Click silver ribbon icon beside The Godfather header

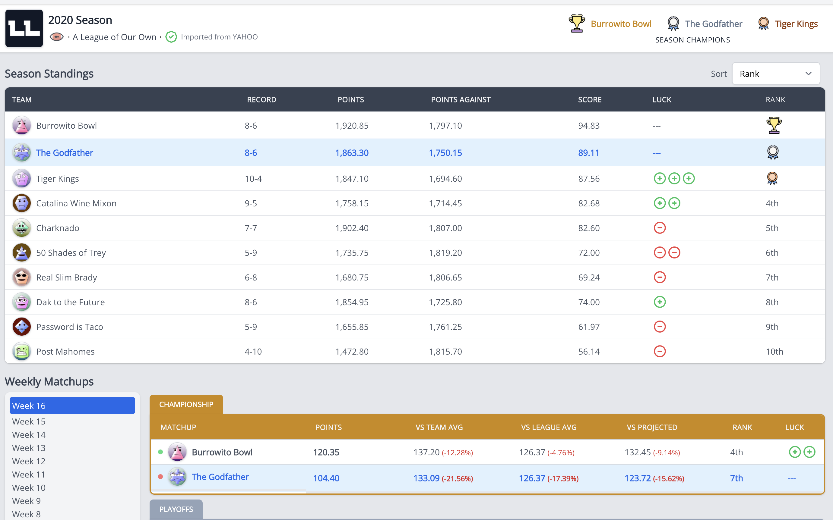673,23
